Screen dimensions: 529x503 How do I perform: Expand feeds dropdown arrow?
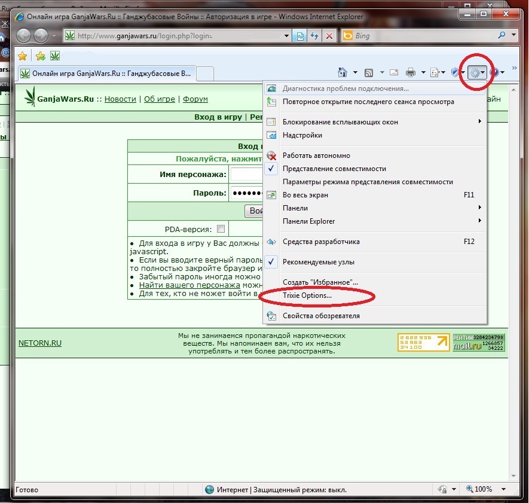[382, 72]
